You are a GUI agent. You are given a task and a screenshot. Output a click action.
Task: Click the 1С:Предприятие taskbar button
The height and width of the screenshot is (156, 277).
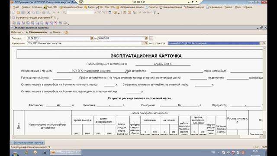click(66, 152)
